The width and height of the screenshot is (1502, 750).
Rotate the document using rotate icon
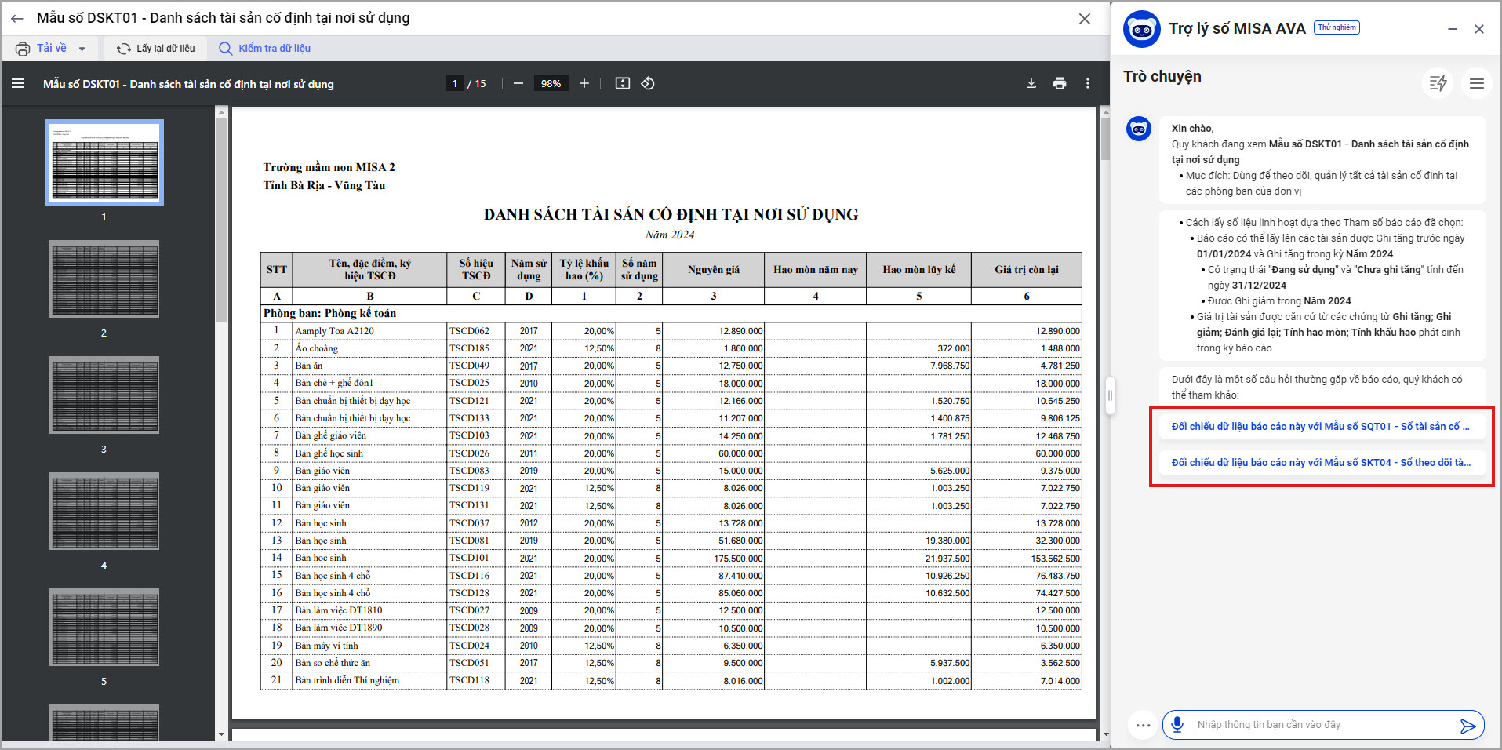point(648,83)
